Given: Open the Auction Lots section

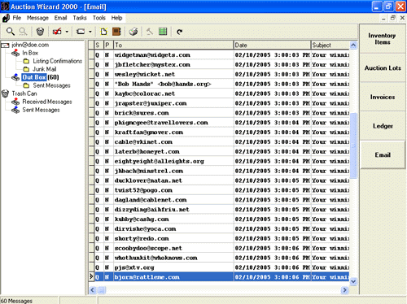Looking at the screenshot, I should [x=383, y=68].
